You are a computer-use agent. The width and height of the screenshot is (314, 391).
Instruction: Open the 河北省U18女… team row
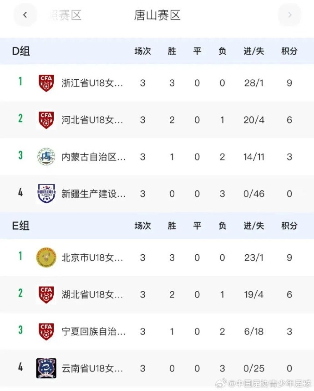(x=157, y=120)
